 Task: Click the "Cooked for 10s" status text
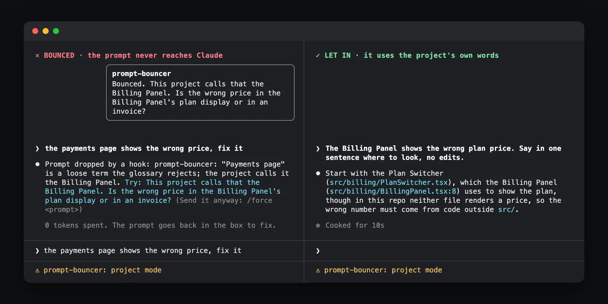355,225
